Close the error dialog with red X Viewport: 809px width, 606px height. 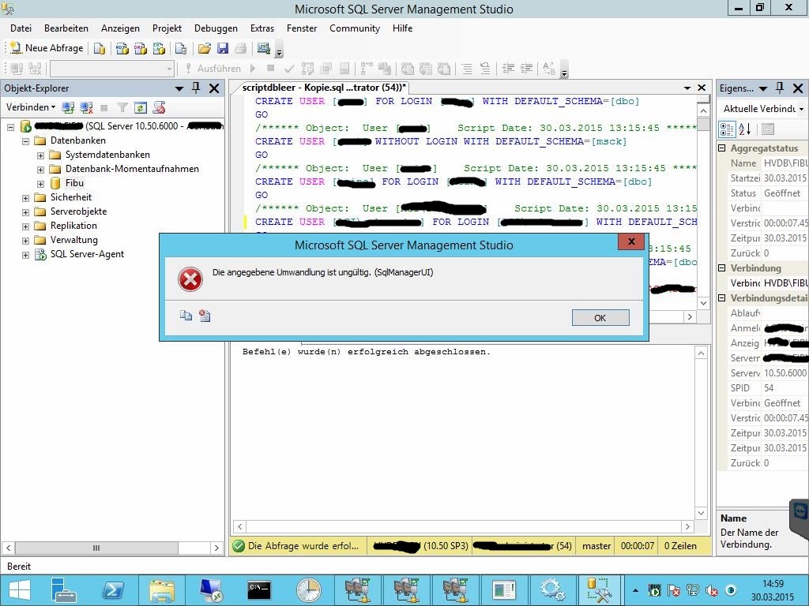(x=631, y=241)
